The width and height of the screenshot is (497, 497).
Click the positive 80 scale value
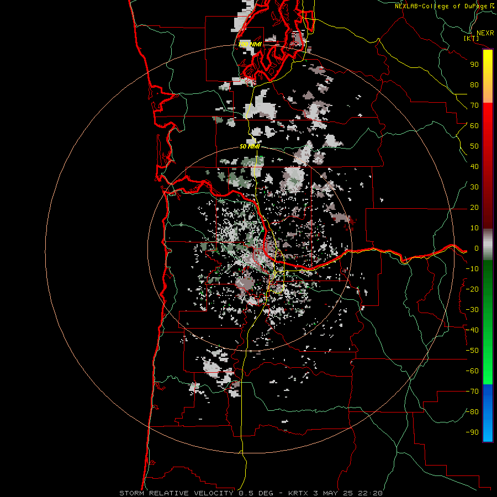coord(474,84)
